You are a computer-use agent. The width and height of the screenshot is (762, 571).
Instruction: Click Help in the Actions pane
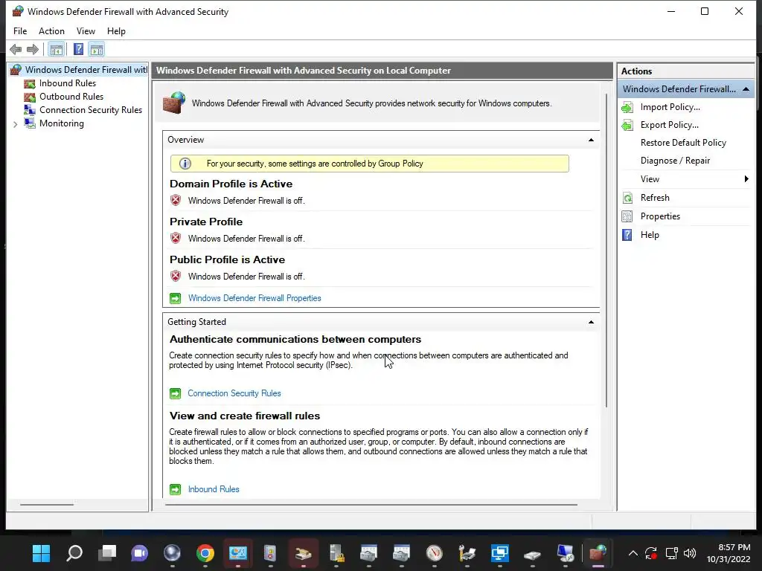click(649, 235)
